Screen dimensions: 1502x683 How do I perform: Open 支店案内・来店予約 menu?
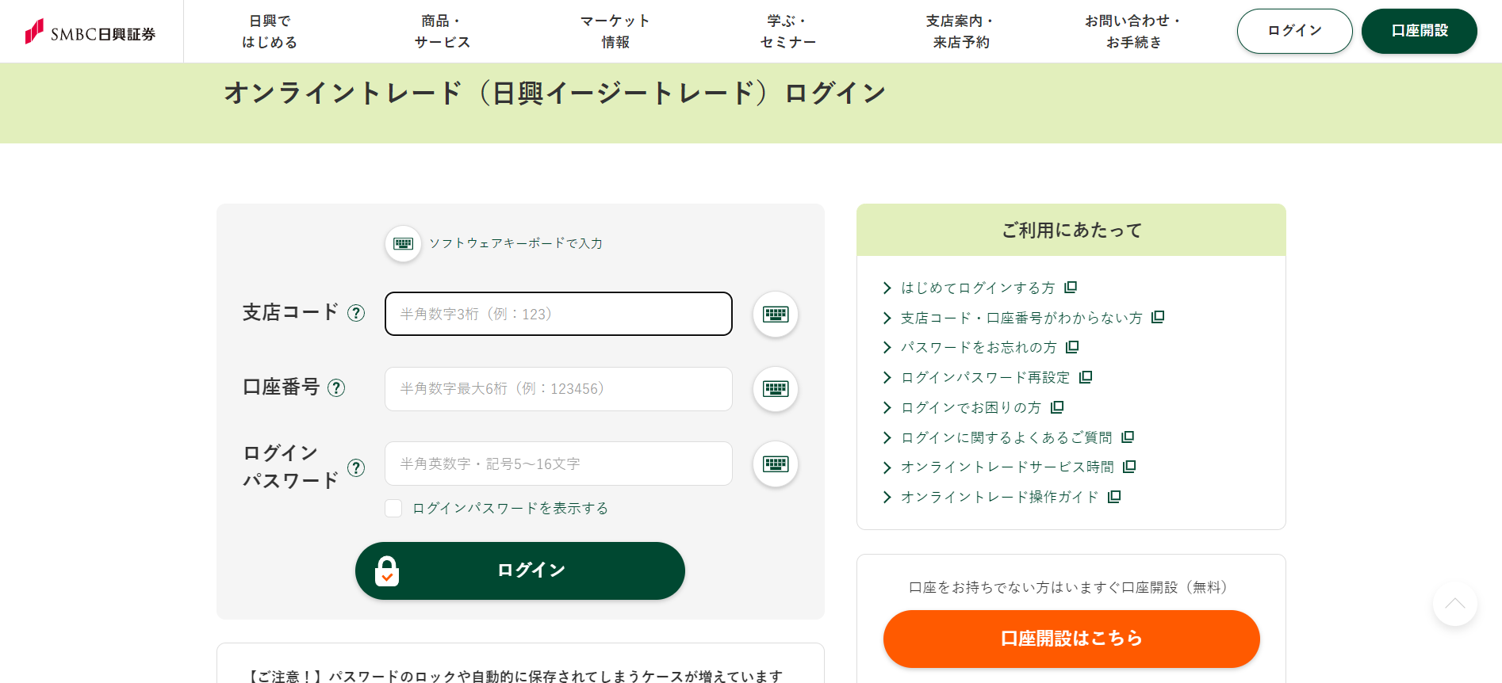(x=961, y=32)
